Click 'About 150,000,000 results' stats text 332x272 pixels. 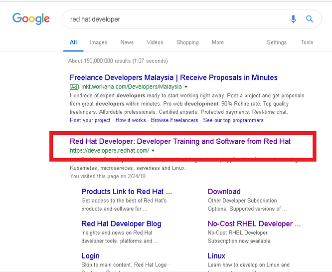[118, 61]
